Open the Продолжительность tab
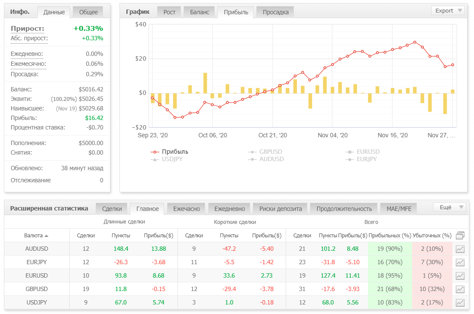Image resolution: width=474 pixels, height=314 pixels. tap(344, 209)
